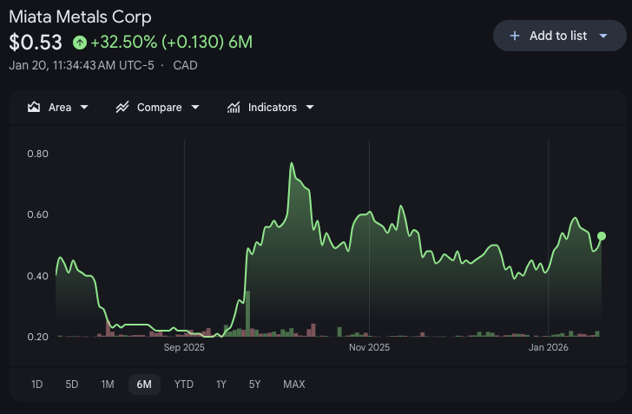Click the green up-arrow change icon
The width and height of the screenshot is (632, 414).
(x=80, y=43)
